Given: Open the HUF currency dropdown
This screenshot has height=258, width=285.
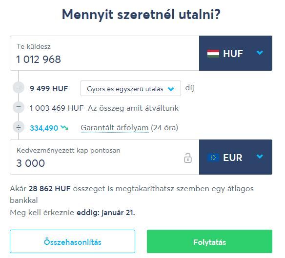Looking at the screenshot, I should tap(236, 53).
